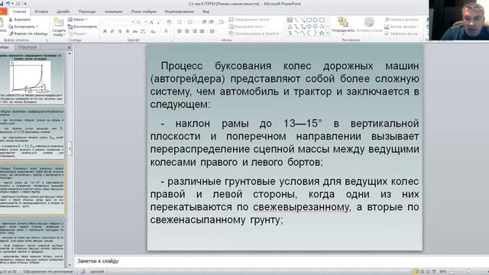Switch to the Главная ribbon tab
489x275 pixels.
pos(19,11)
